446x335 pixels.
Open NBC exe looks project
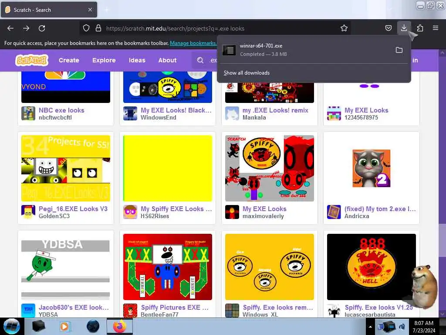[61, 110]
